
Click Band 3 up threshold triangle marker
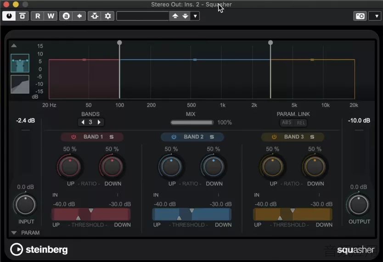coord(280,218)
